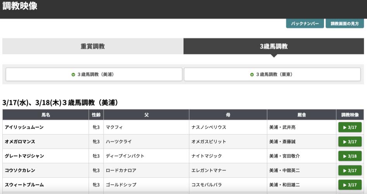Screen dimensions: 367x194
Task: Select horse name アイリッシュムーン
Action: [x=24, y=127]
